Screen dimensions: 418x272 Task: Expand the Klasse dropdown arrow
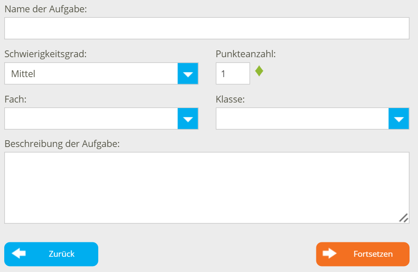tap(399, 119)
